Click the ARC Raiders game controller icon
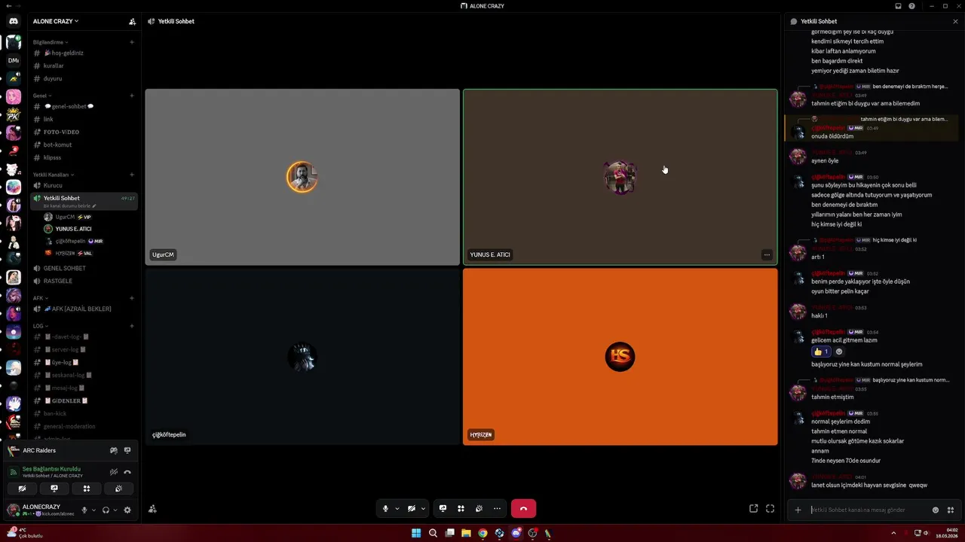The height and width of the screenshot is (542, 965). tap(114, 450)
